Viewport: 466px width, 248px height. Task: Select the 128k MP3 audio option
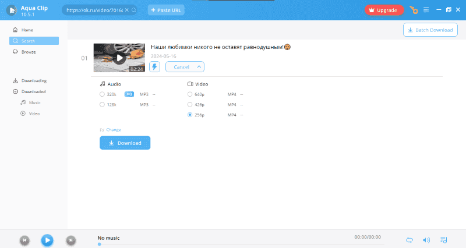coord(103,104)
